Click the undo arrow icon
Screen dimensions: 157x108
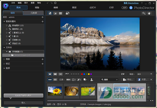click(47, 3)
